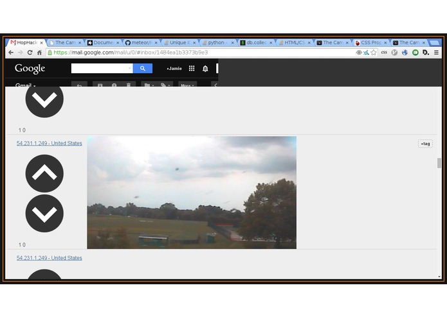Switch to the python tab
Image resolution: width=447 pixels, height=317 pixels.
[217, 42]
